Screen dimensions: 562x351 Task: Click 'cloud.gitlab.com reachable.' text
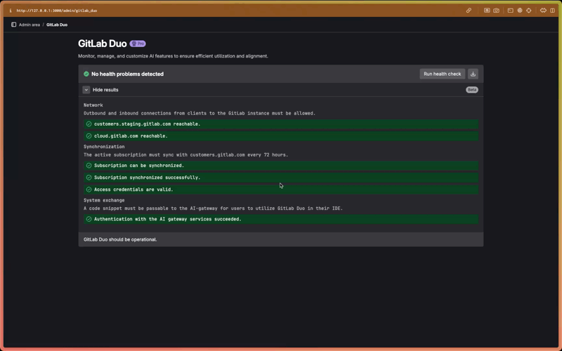[131, 136]
